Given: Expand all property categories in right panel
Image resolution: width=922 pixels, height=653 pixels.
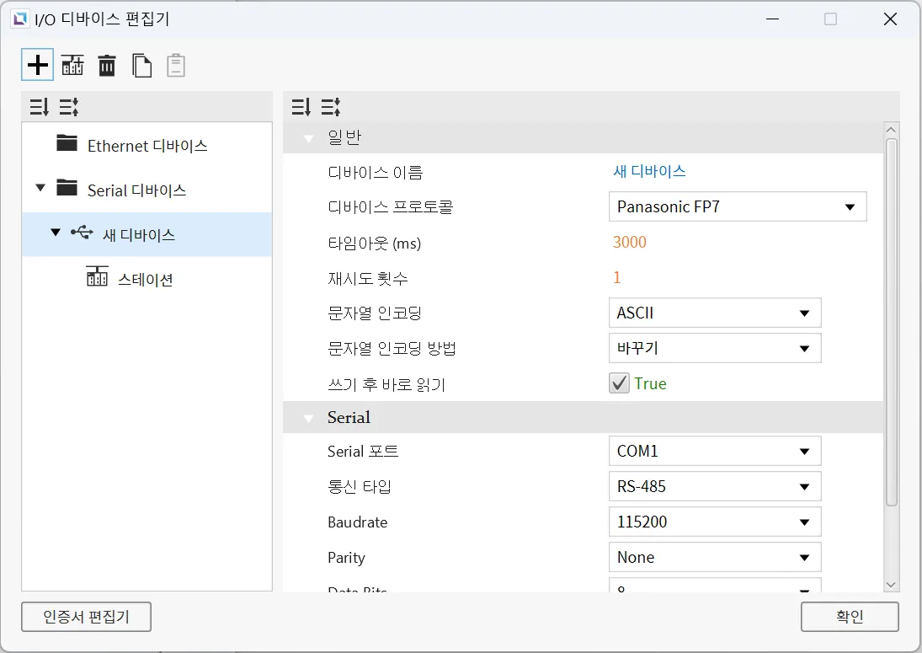Looking at the screenshot, I should click(x=330, y=107).
